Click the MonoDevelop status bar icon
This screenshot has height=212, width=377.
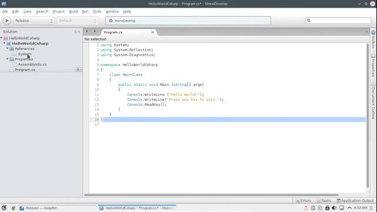click(111, 21)
